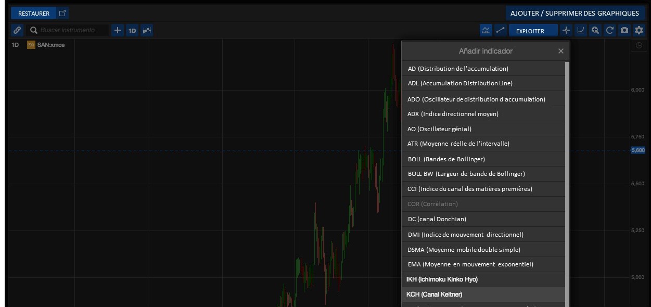Image resolution: width=651 pixels, height=307 pixels.
Task: Click the indicators chart icon
Action: click(x=486, y=30)
